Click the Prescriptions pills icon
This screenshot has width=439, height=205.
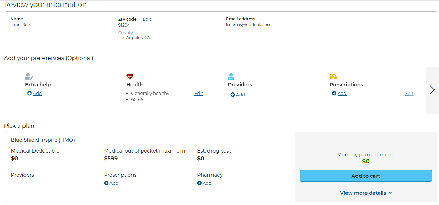point(333,77)
